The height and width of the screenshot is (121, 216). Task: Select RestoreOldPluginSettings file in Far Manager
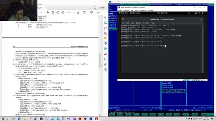coord(174,90)
